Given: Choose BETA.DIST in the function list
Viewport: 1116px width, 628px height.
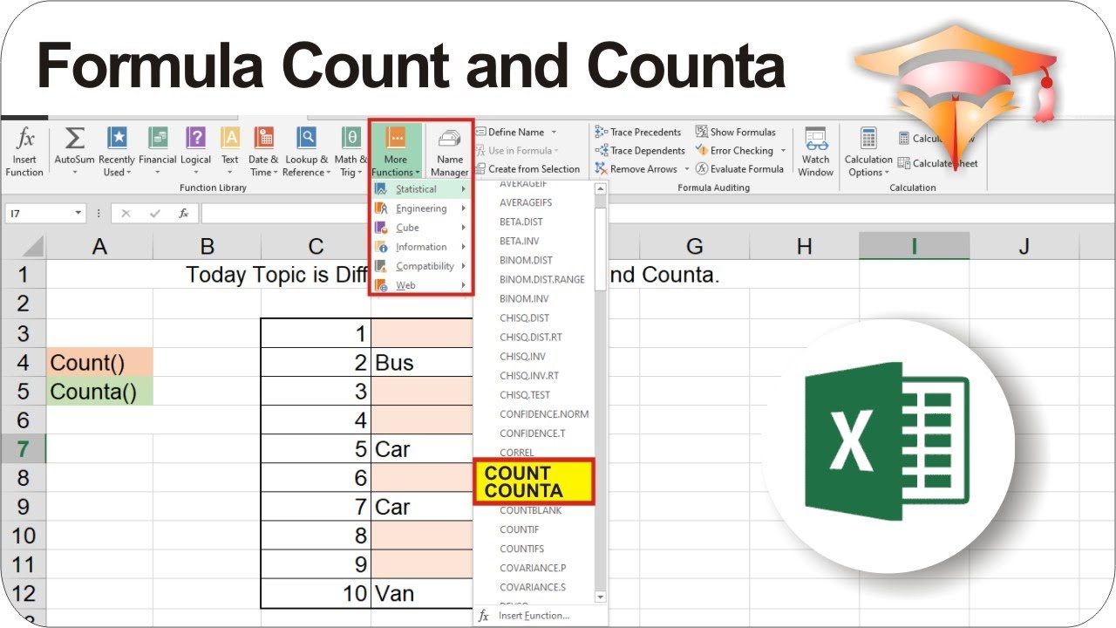Looking at the screenshot, I should [521, 222].
